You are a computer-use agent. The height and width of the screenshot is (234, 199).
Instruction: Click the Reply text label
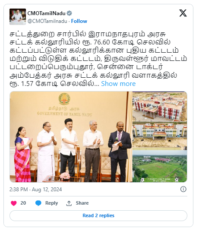(52, 203)
